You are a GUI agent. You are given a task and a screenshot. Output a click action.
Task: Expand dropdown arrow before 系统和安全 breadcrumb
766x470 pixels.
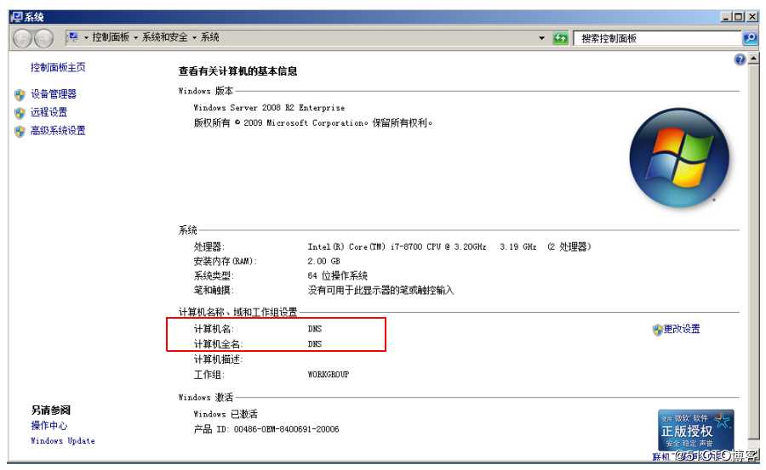point(136,37)
